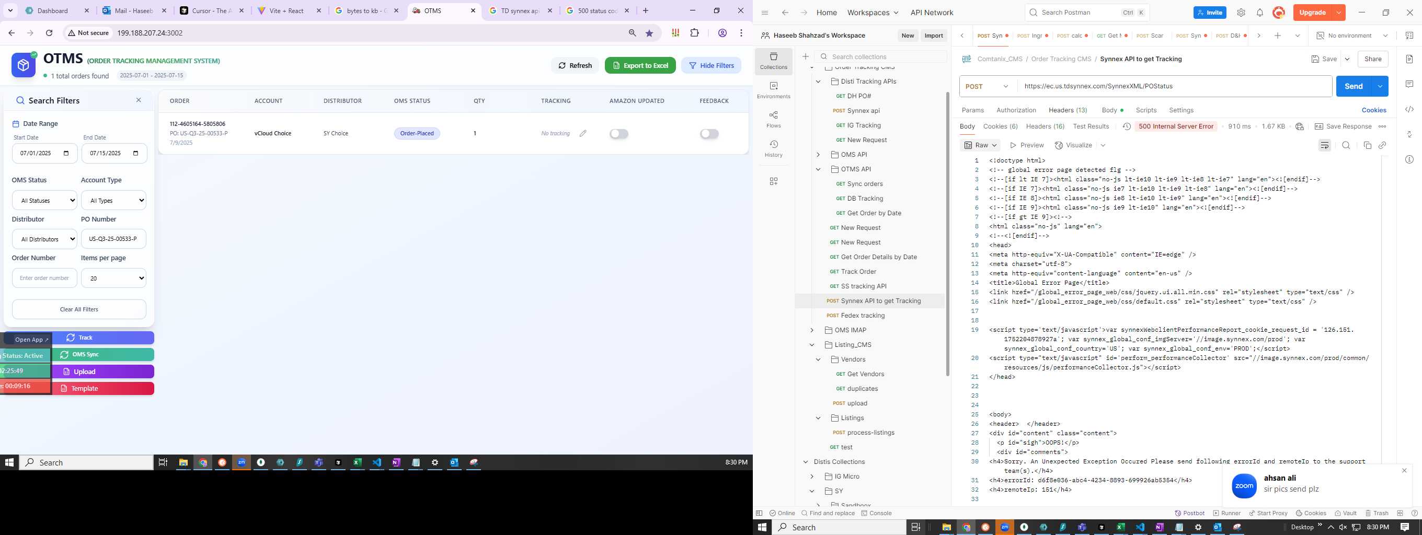This screenshot has height=535, width=1422.
Task: Expand the OMS API folder
Action: pos(819,155)
